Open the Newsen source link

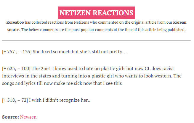[28, 117]
